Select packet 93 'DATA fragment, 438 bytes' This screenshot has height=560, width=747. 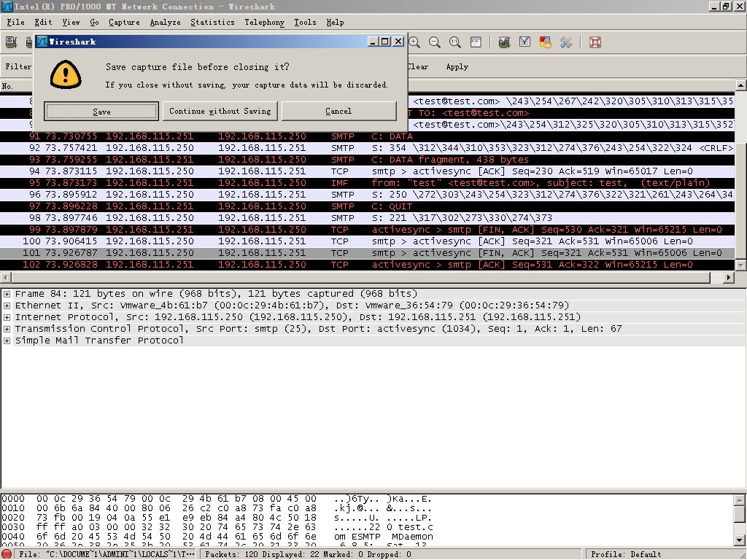(368, 160)
